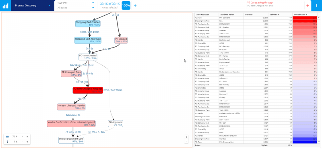Click the '16h 39min / 14h 48min' transition label

[82, 65]
